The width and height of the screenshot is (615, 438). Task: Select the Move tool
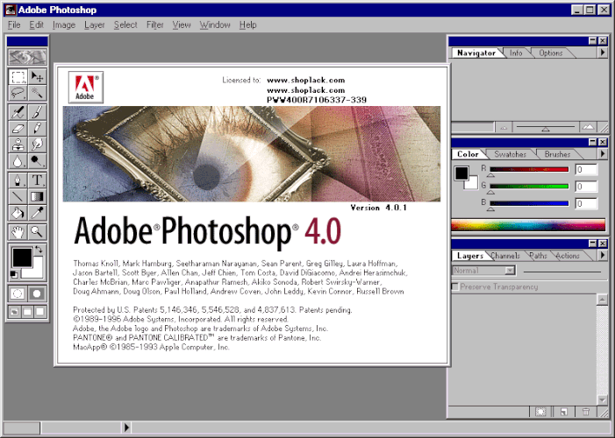click(x=37, y=76)
